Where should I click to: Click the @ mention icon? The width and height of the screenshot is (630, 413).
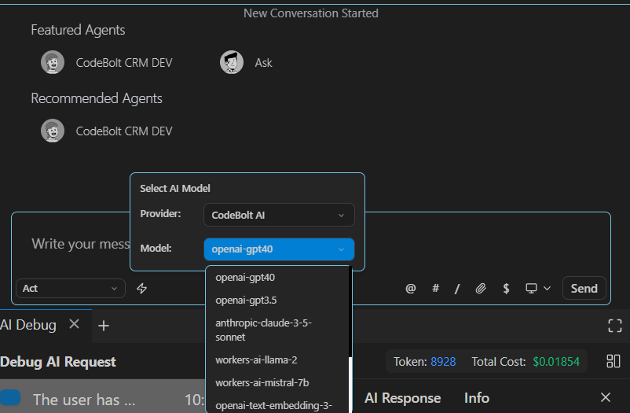pos(410,288)
